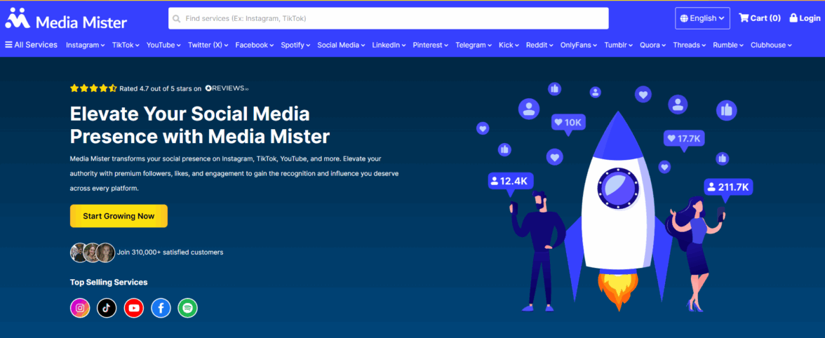Screen dimensions: 825x338
Task: Click 'Join 310,000+ satisfied customers' text
Action: [x=170, y=252]
